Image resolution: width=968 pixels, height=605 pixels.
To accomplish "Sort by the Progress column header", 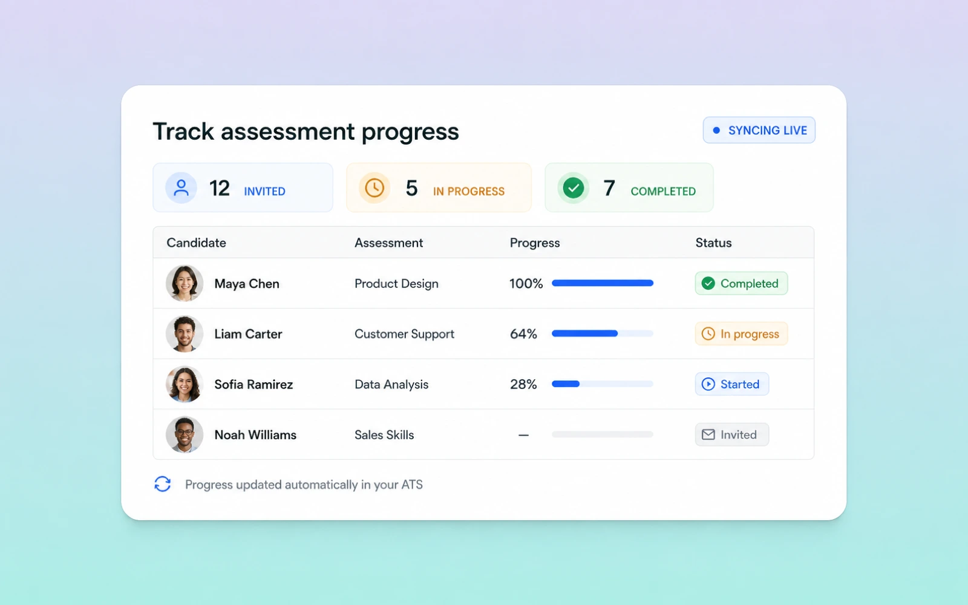I will pyautogui.click(x=535, y=243).
